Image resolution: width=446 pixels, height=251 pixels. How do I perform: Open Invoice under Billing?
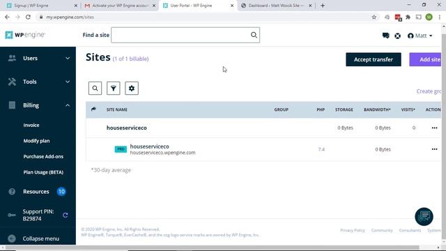[x=31, y=125]
